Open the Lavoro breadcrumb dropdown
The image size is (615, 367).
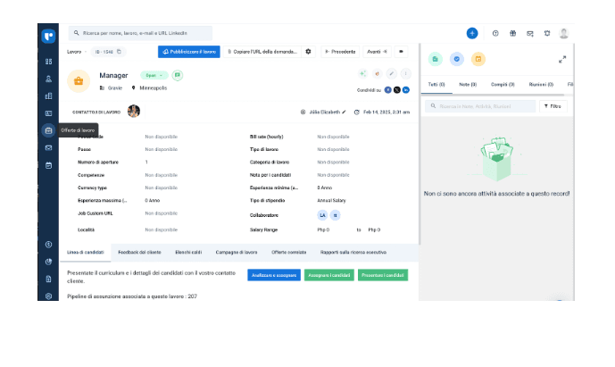click(77, 52)
